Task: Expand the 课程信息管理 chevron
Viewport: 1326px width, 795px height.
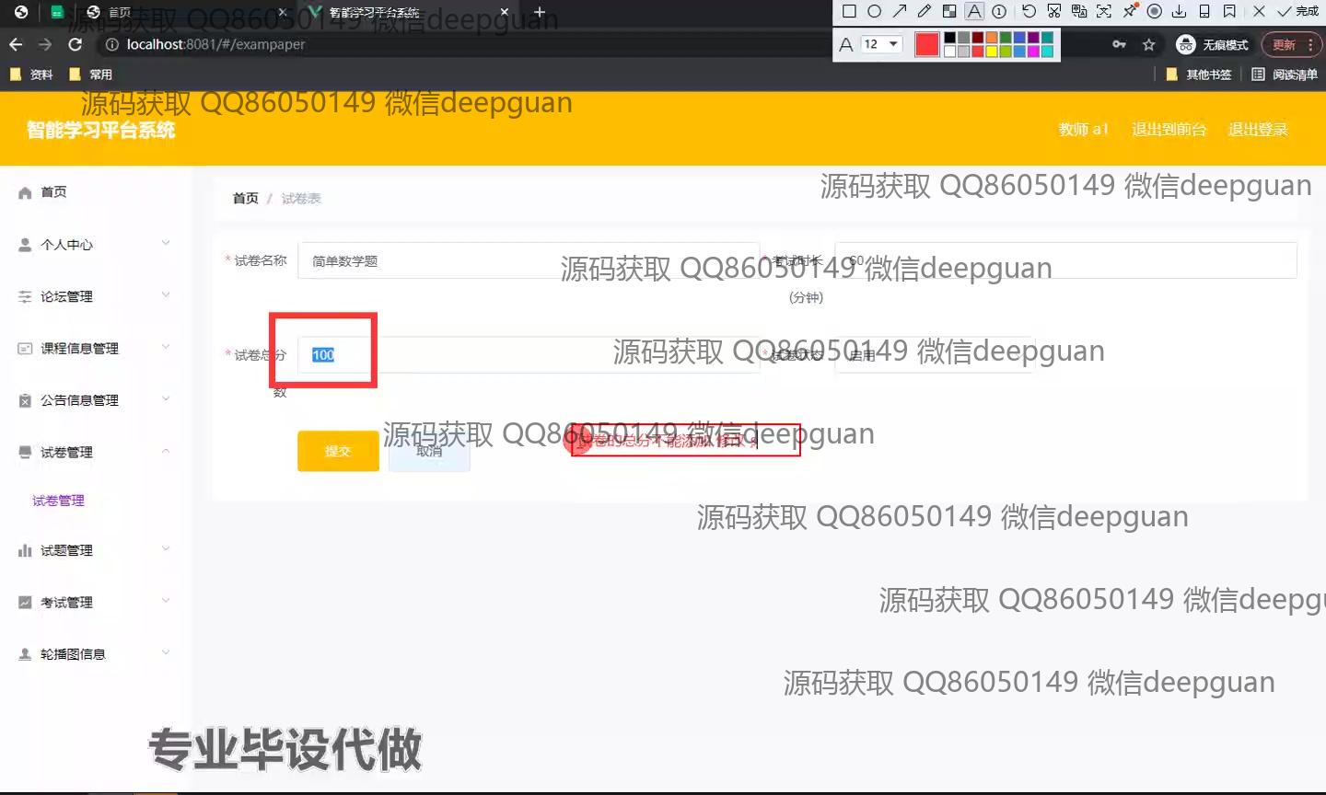Action: pos(166,347)
